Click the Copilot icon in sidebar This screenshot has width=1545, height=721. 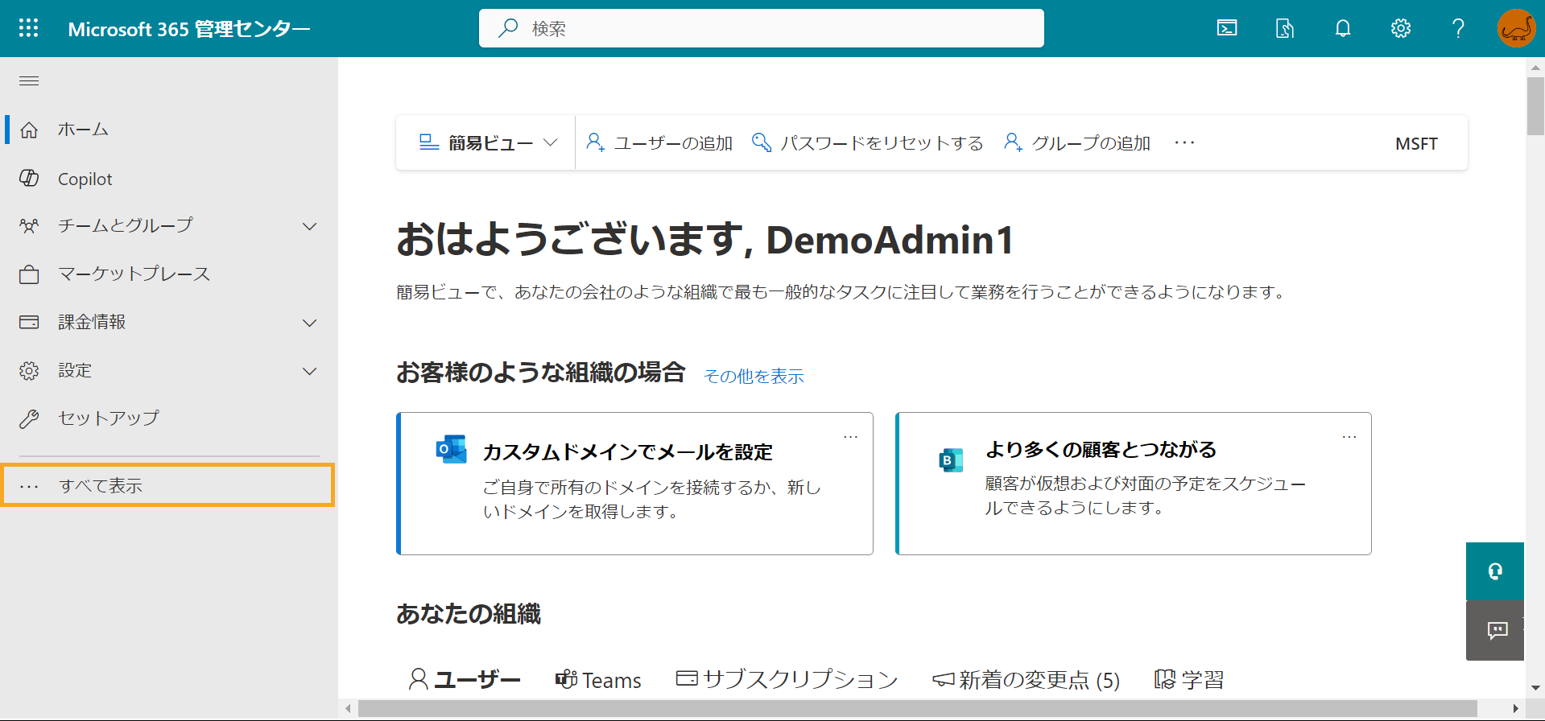[29, 178]
